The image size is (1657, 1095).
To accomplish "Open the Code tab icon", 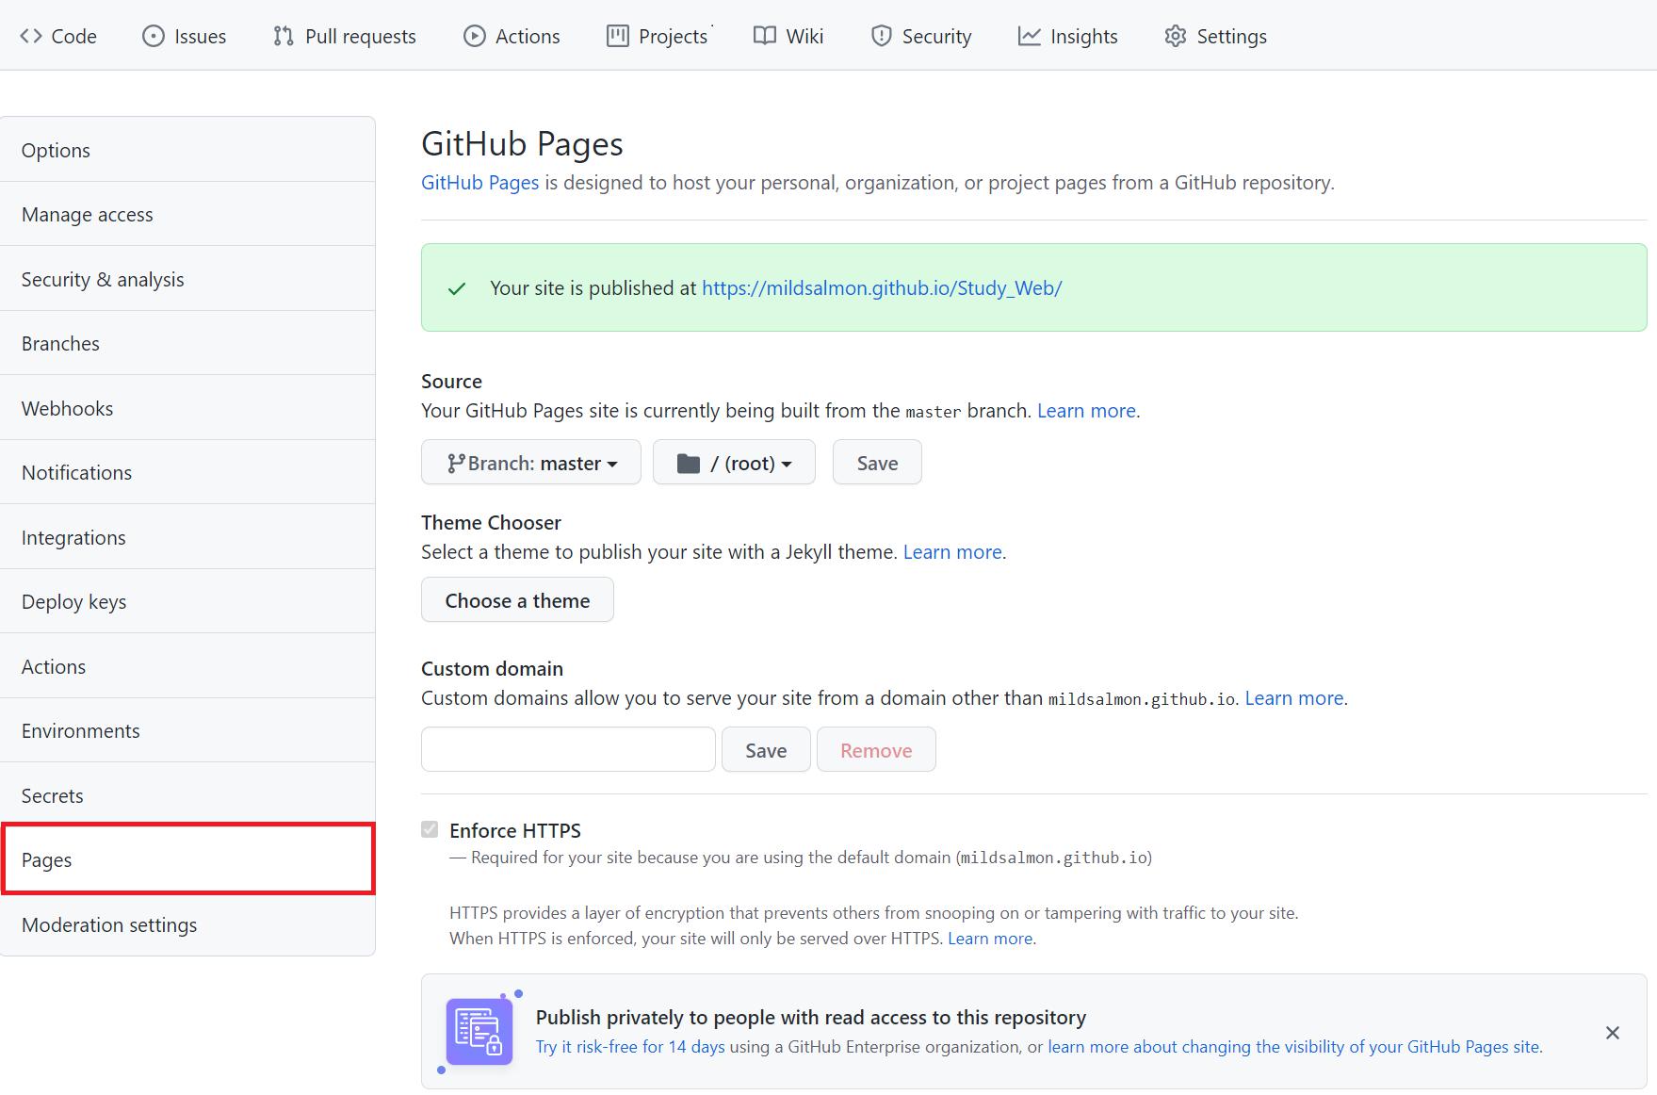I will pos(31,36).
